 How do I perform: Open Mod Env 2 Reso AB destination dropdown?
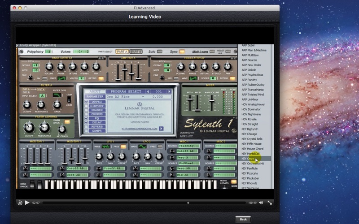77,175
